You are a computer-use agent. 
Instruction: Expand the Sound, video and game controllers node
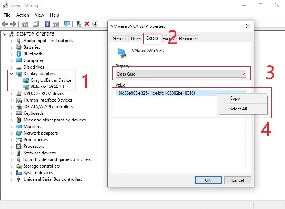12,160
